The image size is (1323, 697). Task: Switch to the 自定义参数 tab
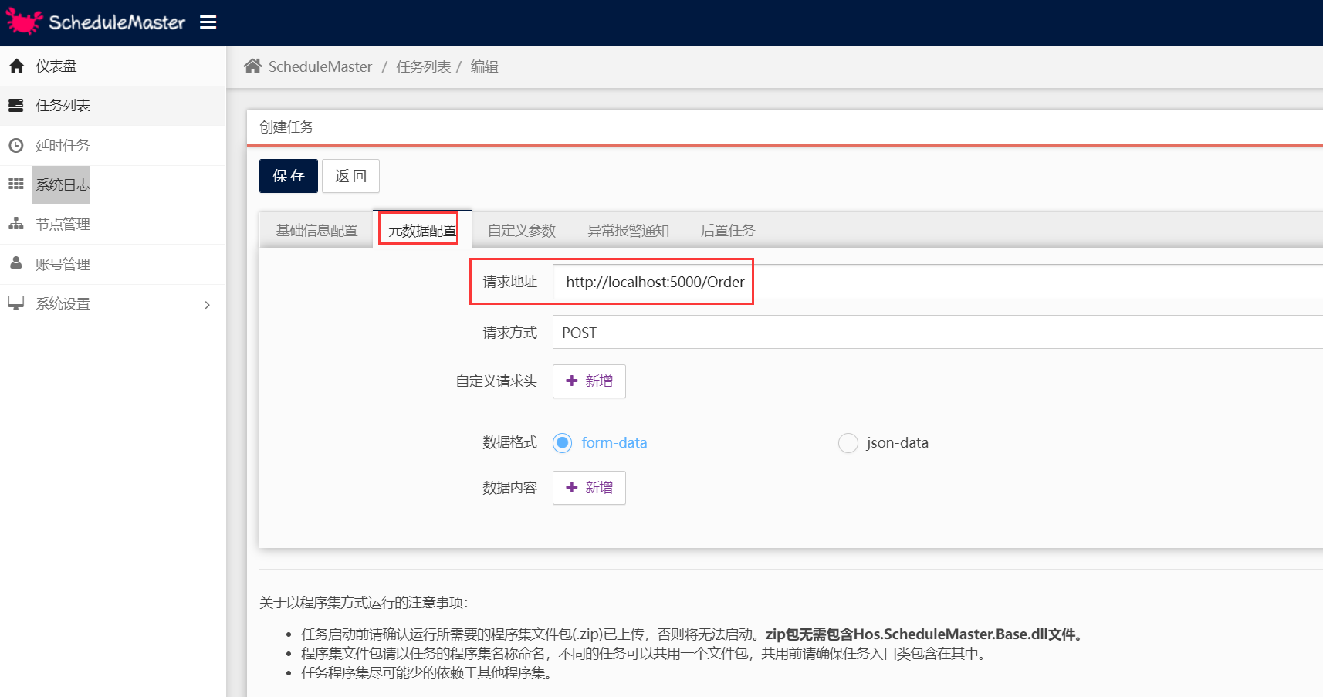tap(522, 230)
